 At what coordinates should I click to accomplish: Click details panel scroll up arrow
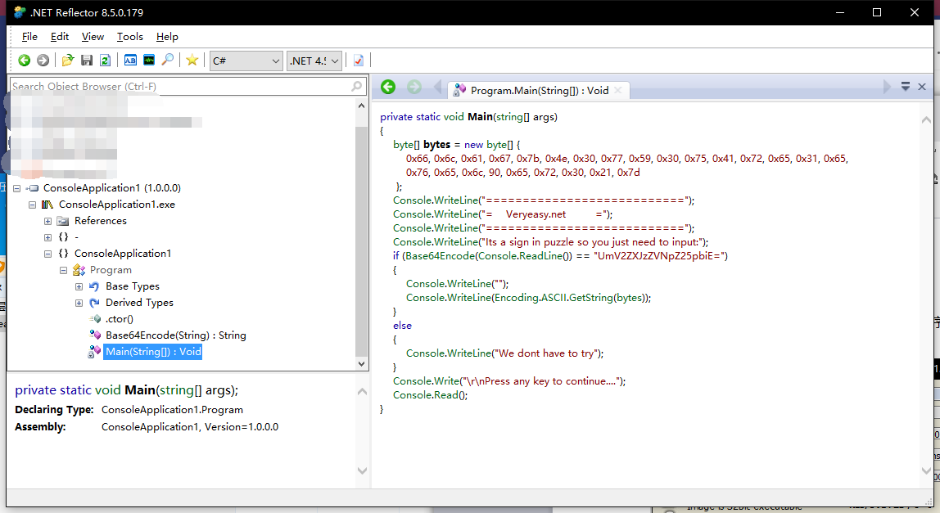[x=362, y=392]
